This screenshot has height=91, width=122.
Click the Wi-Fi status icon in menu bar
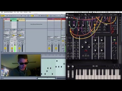97,12
